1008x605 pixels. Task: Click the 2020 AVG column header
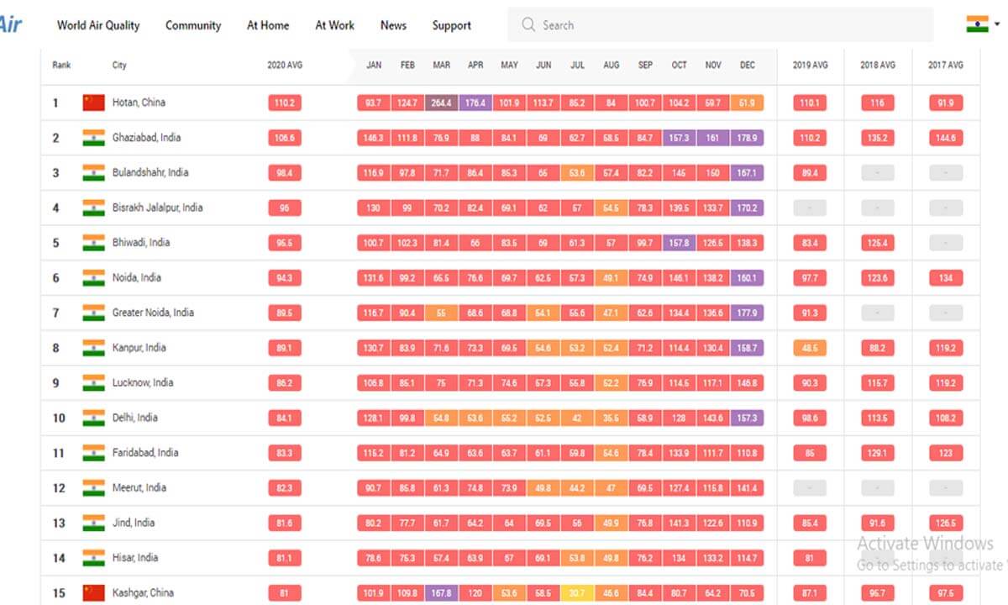pyautogui.click(x=285, y=65)
